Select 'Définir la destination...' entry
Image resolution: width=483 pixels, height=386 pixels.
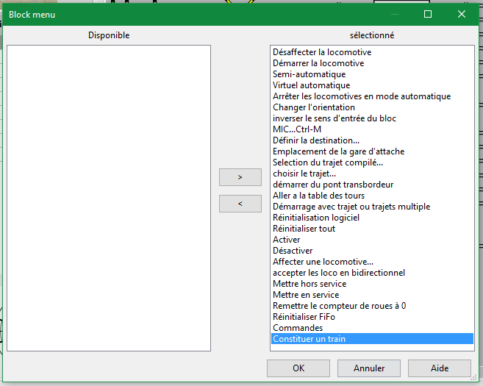click(x=316, y=140)
